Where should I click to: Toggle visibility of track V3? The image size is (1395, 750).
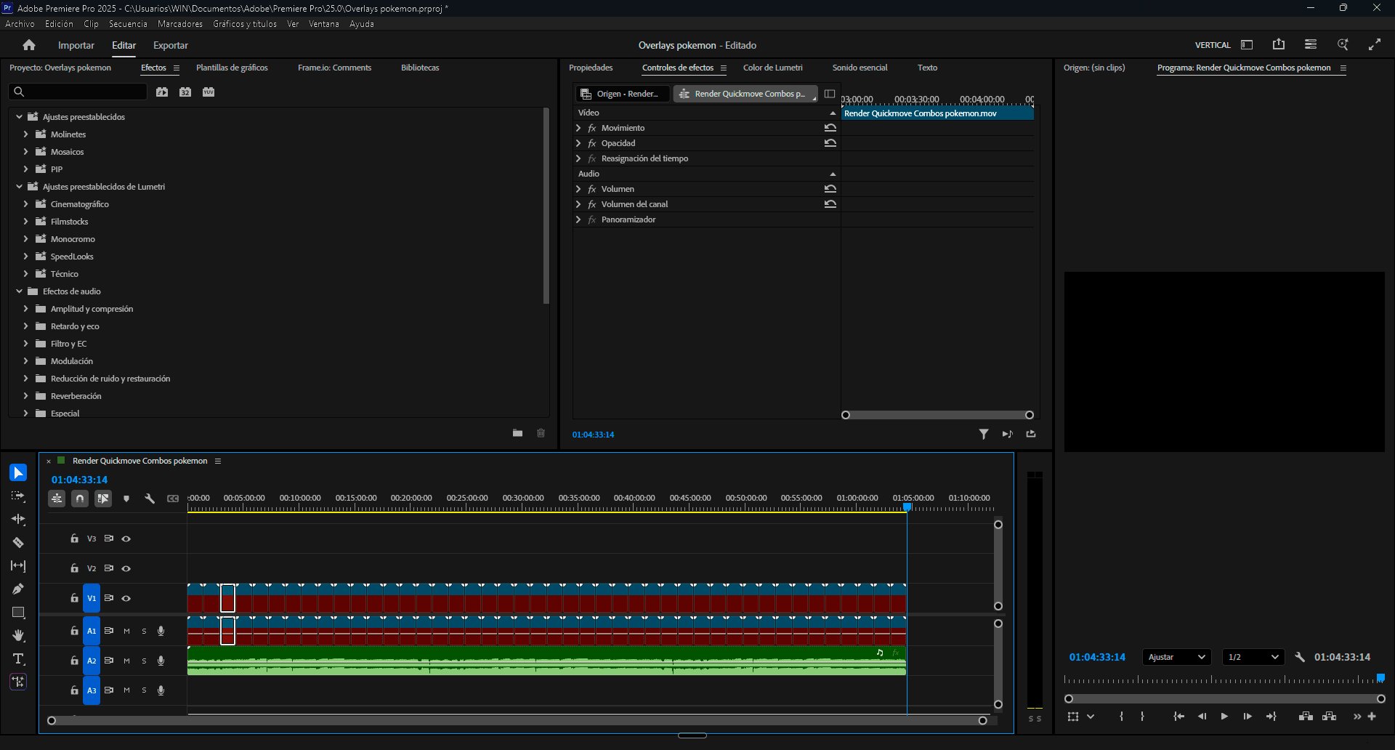tap(126, 539)
